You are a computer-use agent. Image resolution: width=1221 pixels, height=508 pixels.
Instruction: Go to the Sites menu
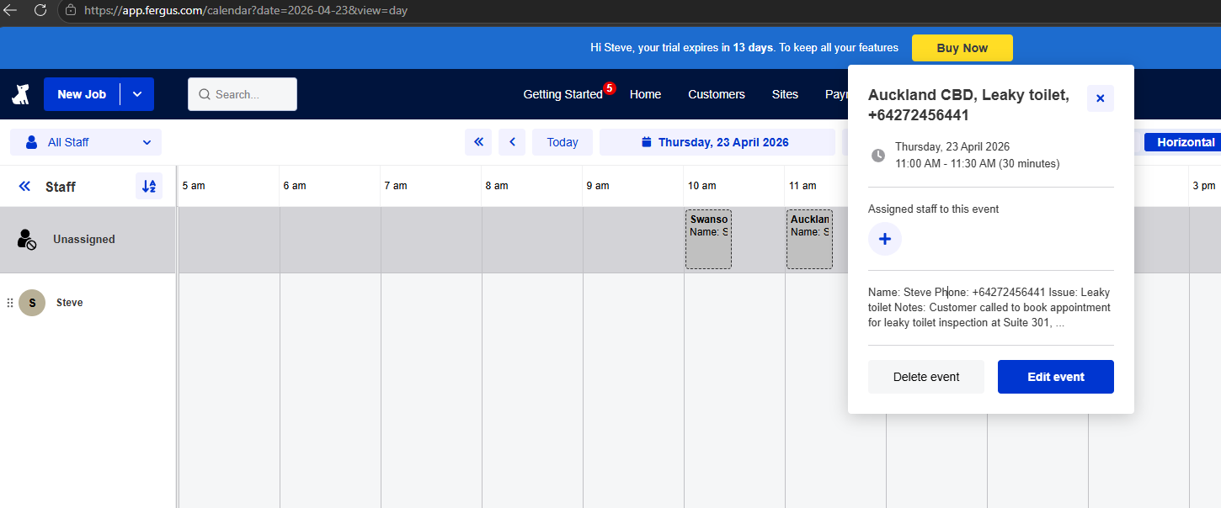[784, 94]
